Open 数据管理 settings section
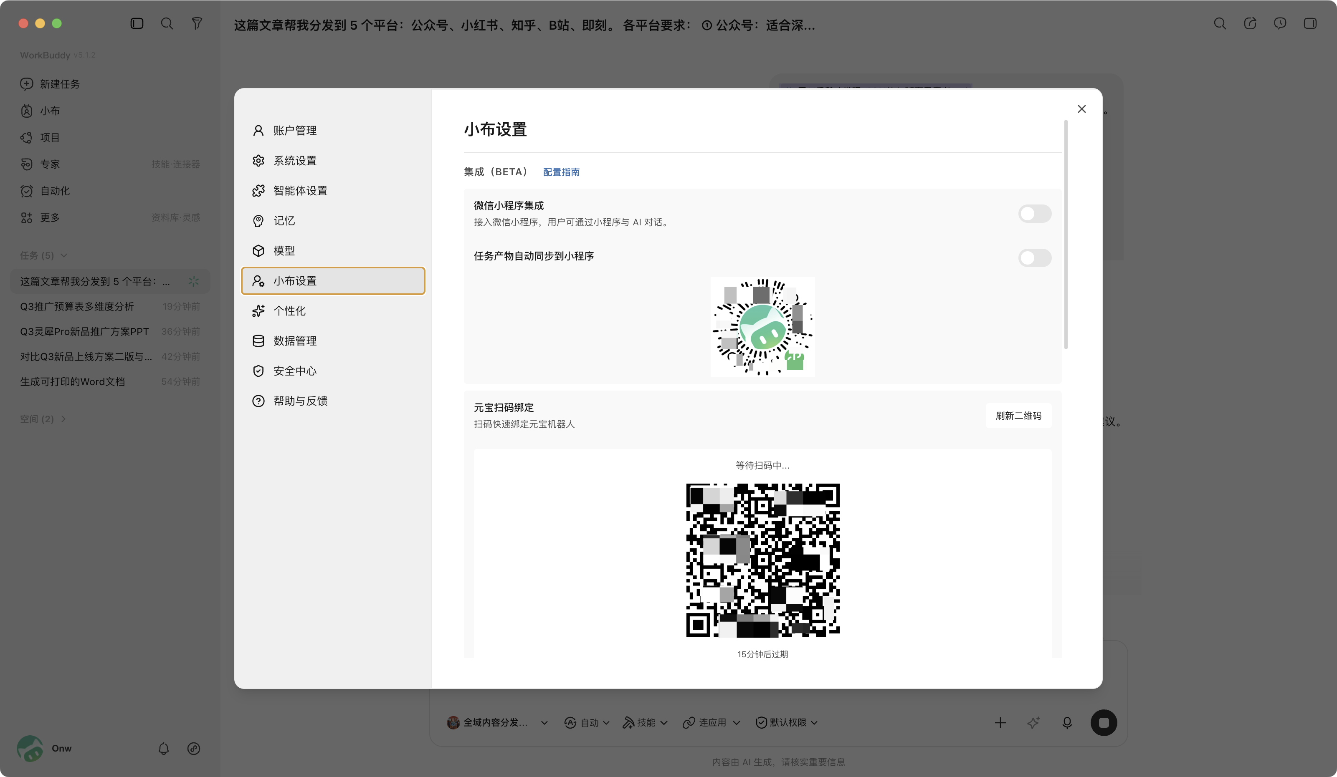This screenshot has width=1337, height=777. (x=333, y=341)
